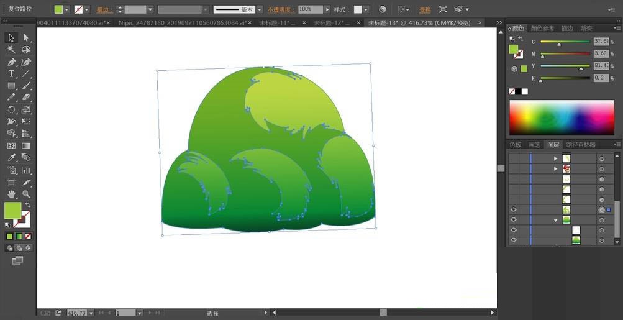623x320 pixels.
Task: Hide the bottom layer using its eye icon
Action: pyautogui.click(x=514, y=240)
